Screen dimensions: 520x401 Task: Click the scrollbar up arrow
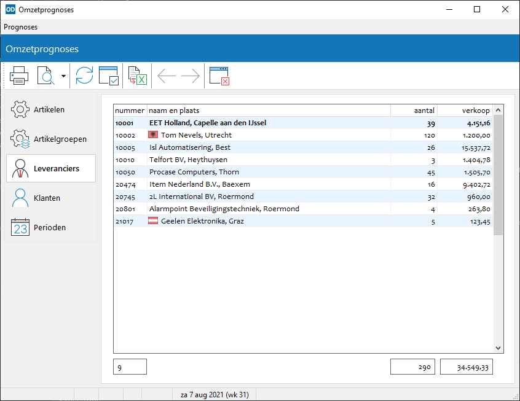point(498,110)
